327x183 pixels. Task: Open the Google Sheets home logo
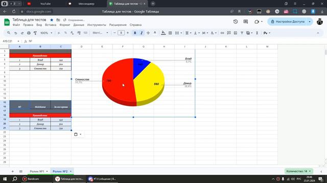7,22
